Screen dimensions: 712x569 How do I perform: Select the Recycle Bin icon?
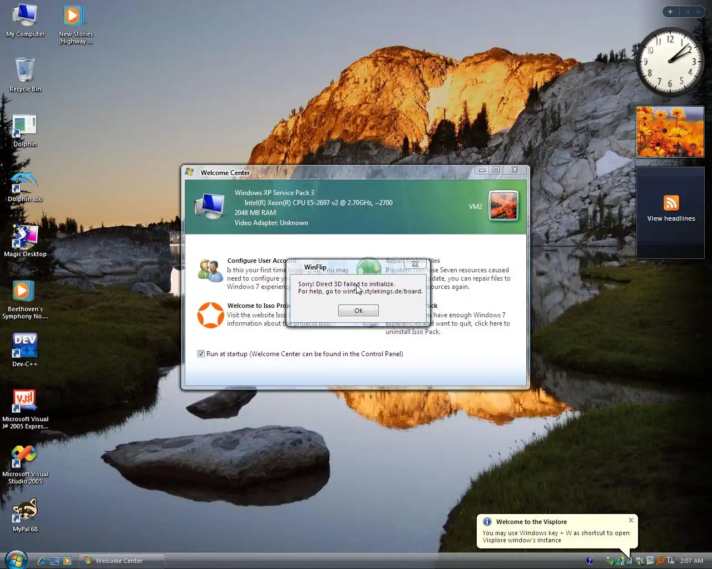(x=25, y=74)
